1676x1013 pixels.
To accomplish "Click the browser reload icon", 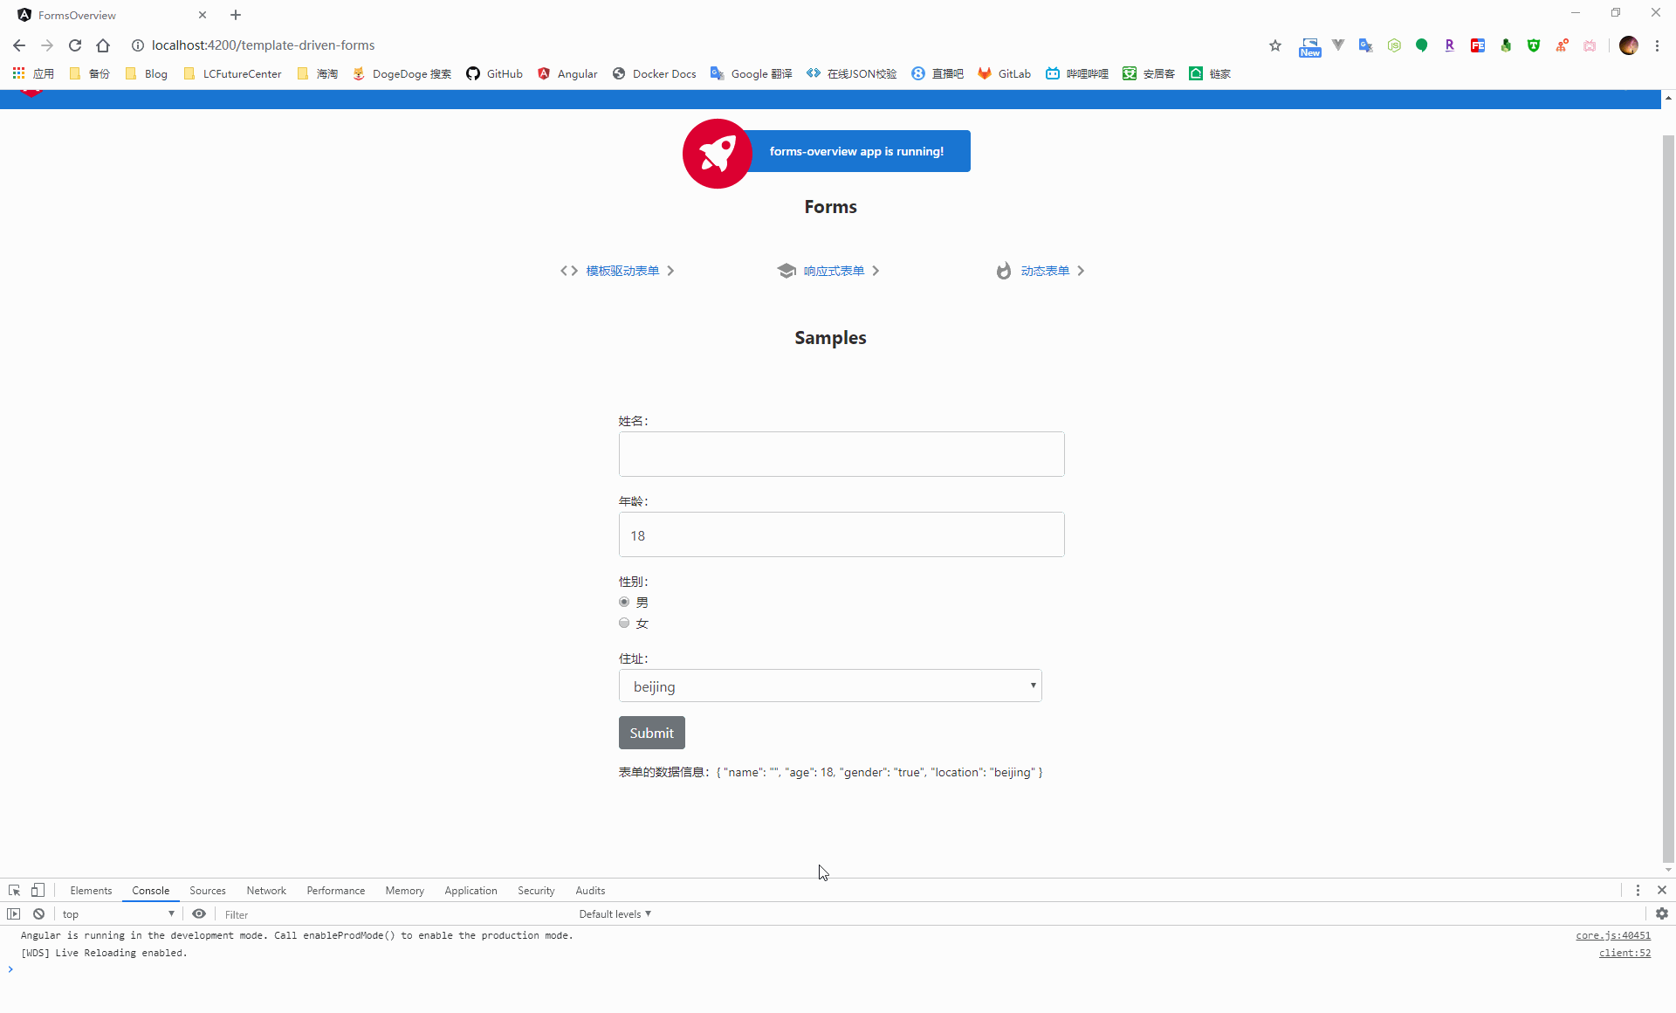I will click(x=75, y=45).
